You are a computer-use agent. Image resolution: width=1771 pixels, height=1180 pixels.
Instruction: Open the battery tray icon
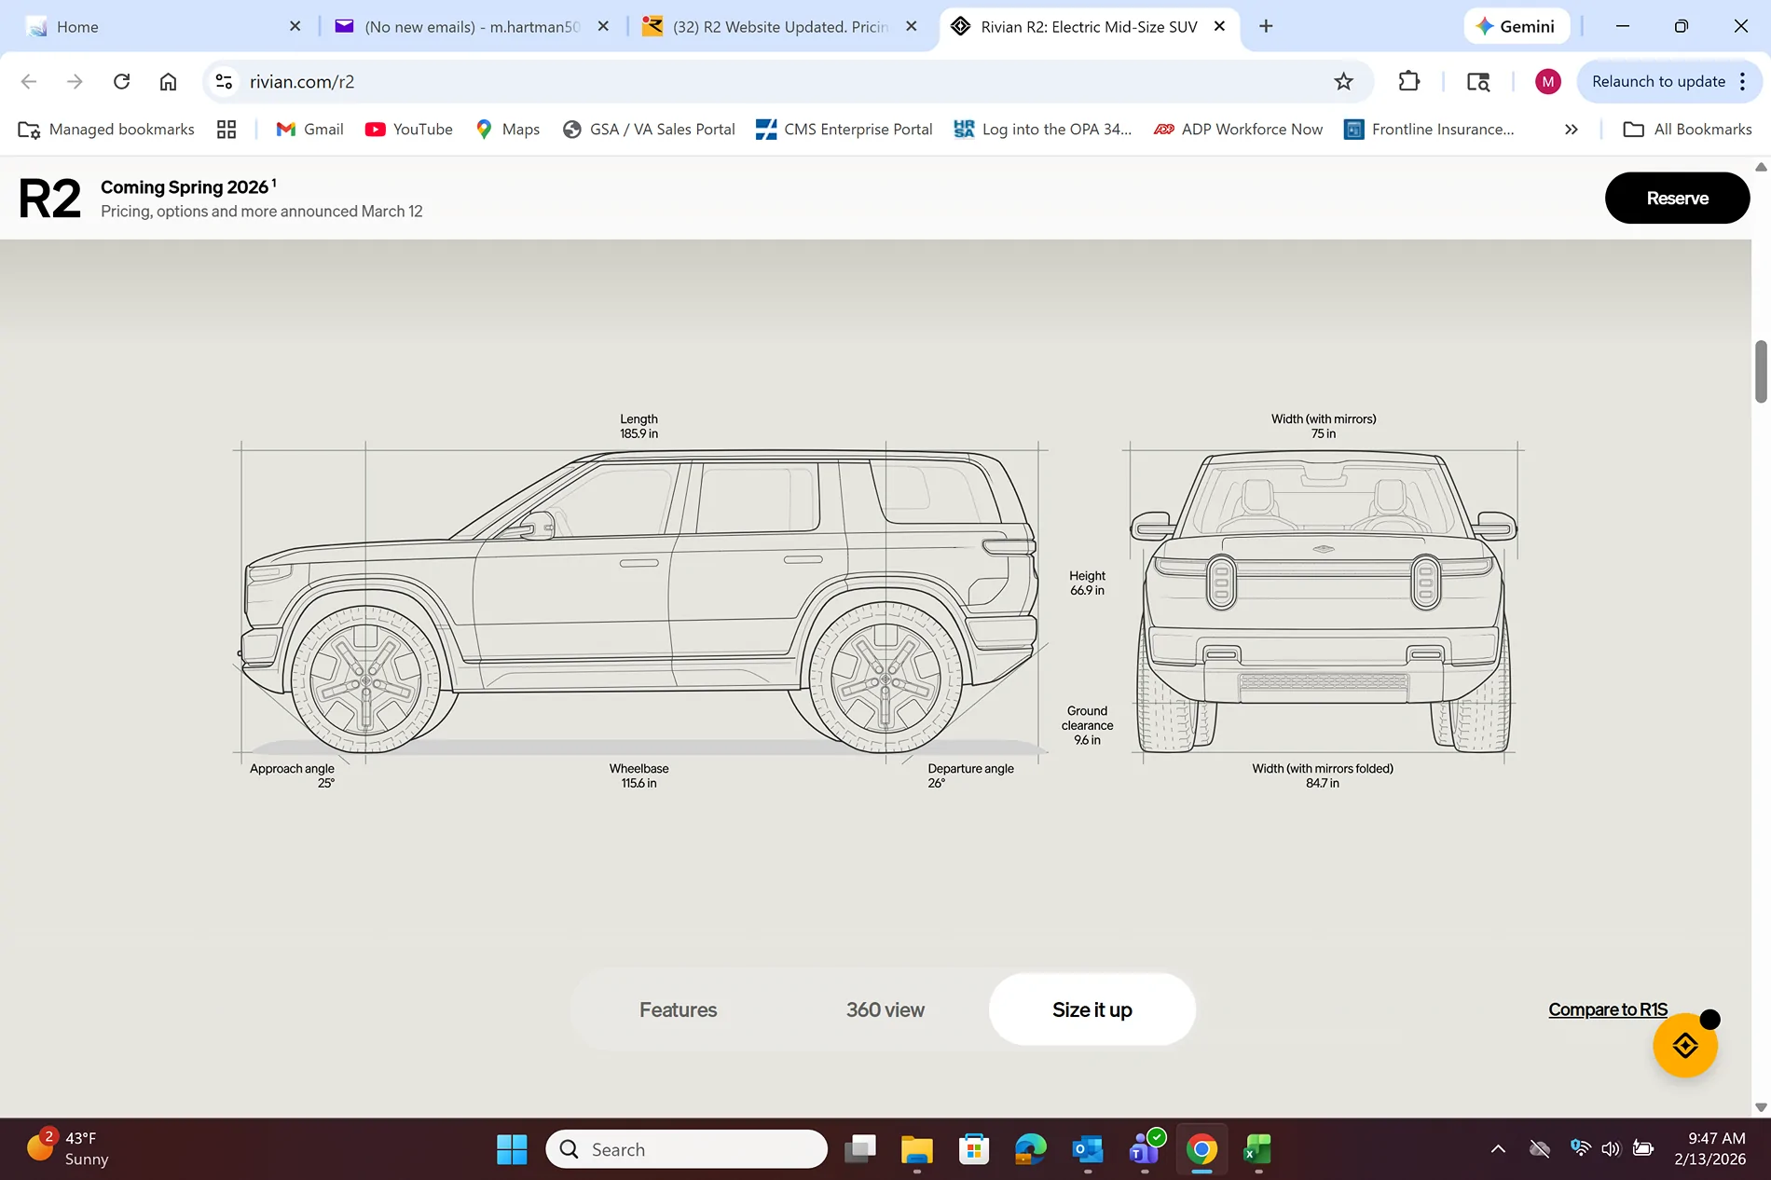click(x=1643, y=1149)
